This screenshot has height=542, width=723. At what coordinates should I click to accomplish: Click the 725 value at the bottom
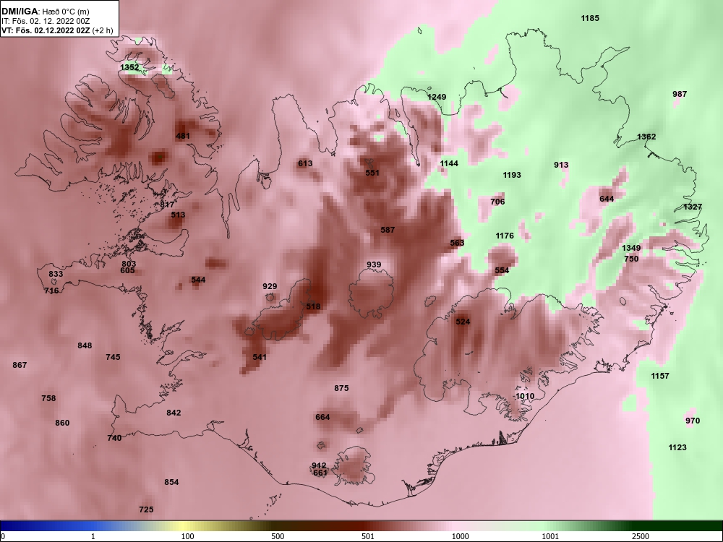146,509
